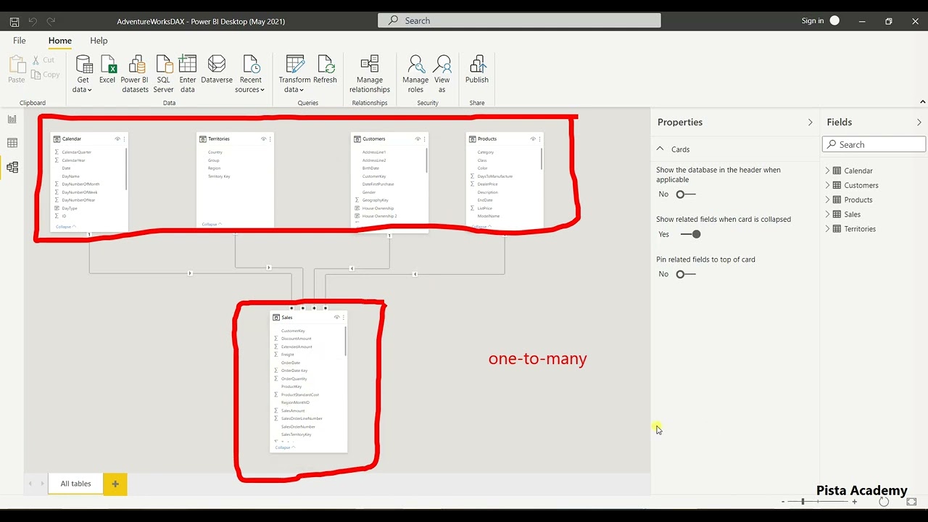Screen dimensions: 928x522
Task: Click the Fields pane Search box
Action: pyautogui.click(x=874, y=144)
